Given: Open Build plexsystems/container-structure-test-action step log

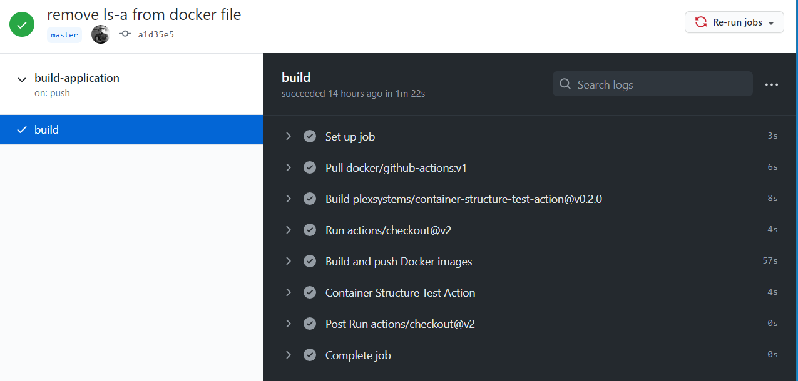Looking at the screenshot, I should pyautogui.click(x=463, y=199).
